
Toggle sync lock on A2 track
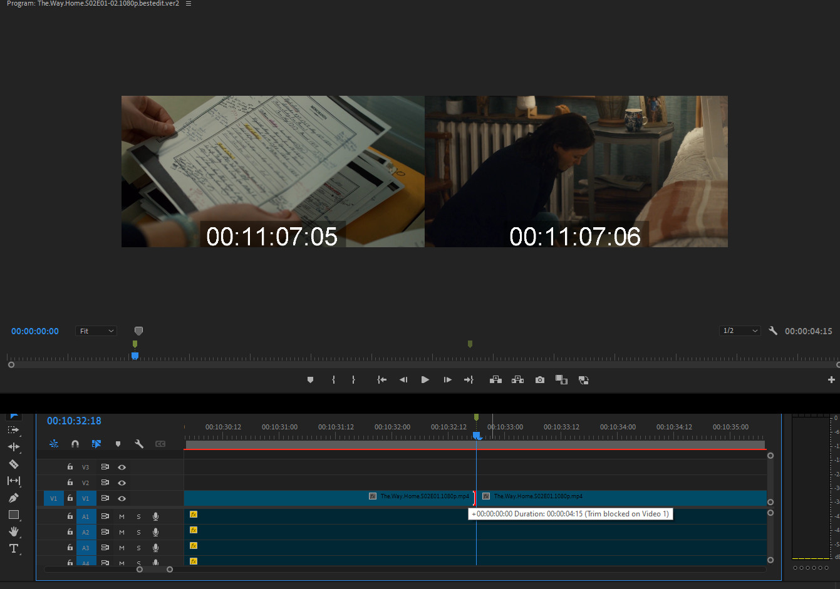pyautogui.click(x=105, y=532)
